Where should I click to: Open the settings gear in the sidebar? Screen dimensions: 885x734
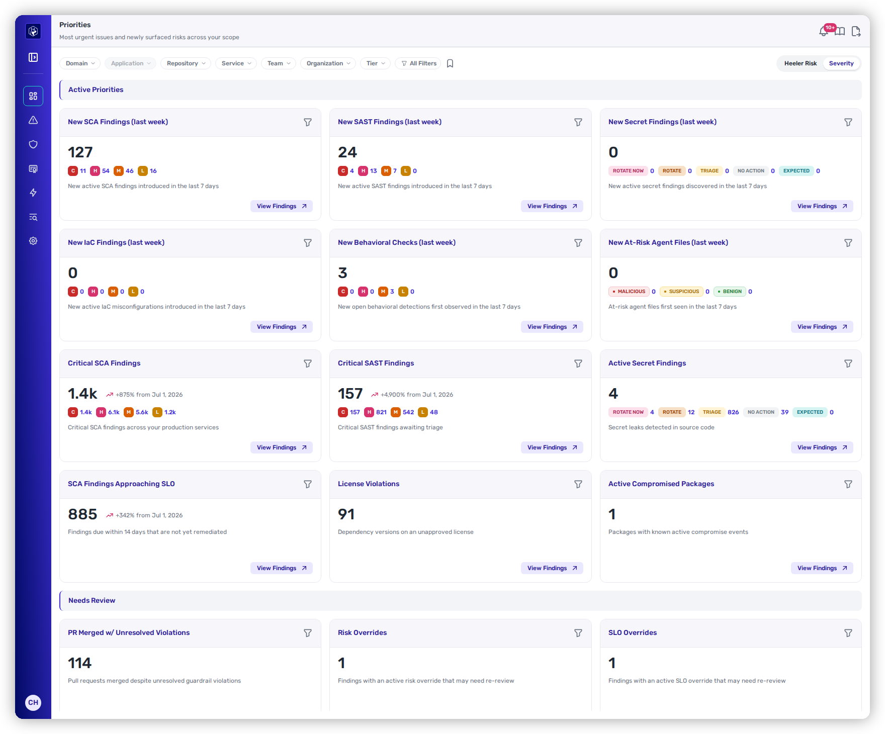(33, 241)
